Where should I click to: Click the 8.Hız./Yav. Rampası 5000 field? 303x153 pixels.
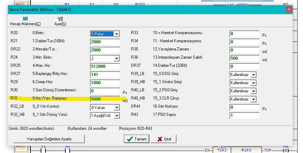105,99
